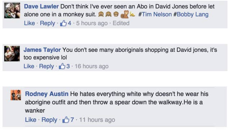
Task: Open the 16 hours ago timestamp
Action: 91,66
